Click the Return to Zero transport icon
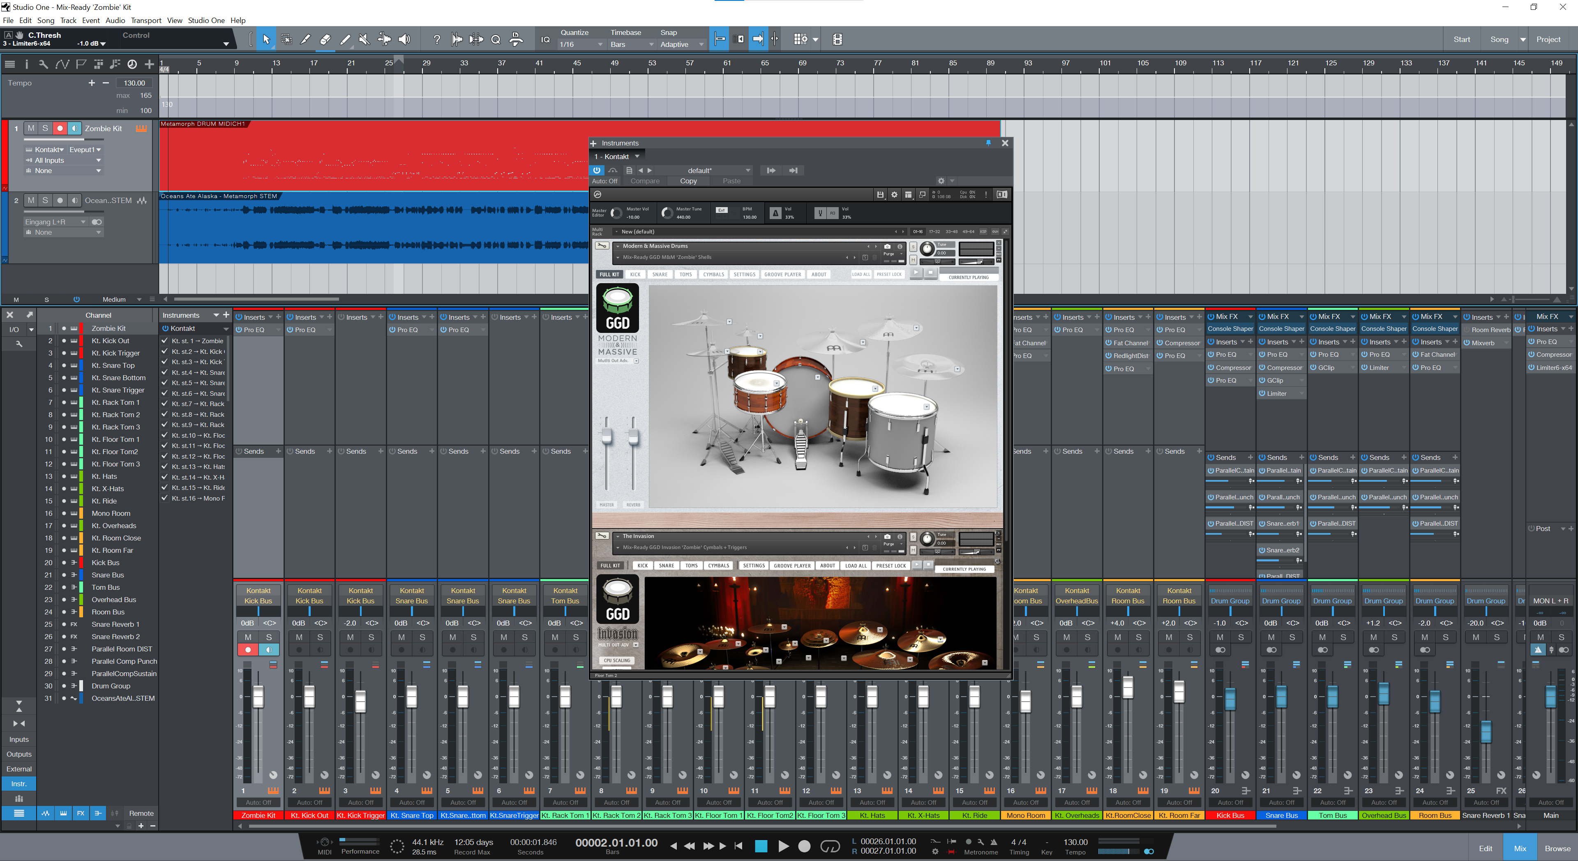Viewport: 1578px width, 861px height. (739, 846)
